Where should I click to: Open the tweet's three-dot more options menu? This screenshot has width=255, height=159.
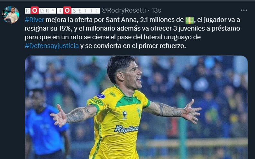[244, 10]
